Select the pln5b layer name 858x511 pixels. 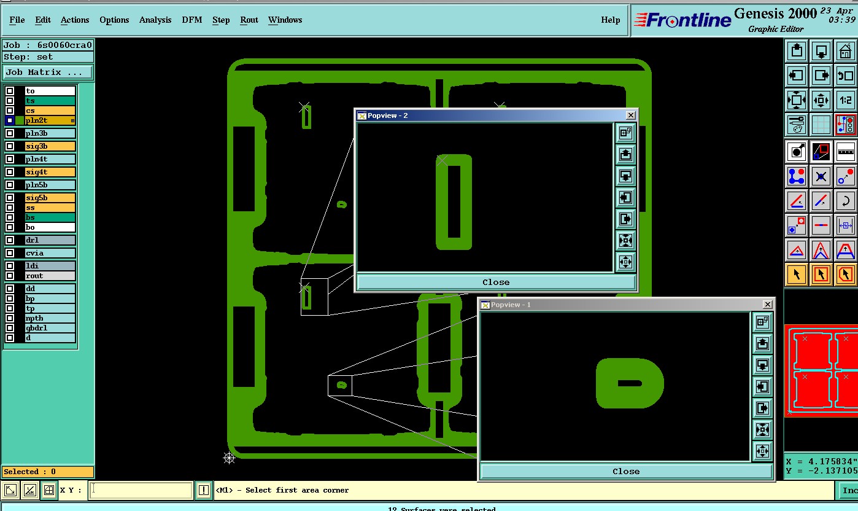pyautogui.click(x=50, y=185)
